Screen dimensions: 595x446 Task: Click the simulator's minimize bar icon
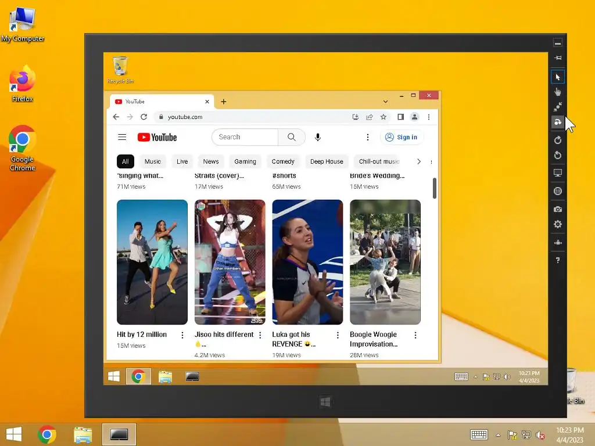coord(557,43)
